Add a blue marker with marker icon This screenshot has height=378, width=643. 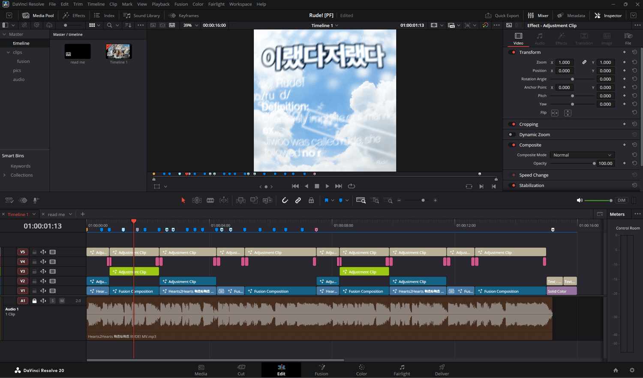(x=341, y=200)
